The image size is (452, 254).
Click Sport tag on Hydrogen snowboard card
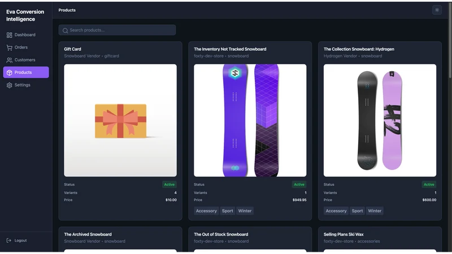point(357,211)
